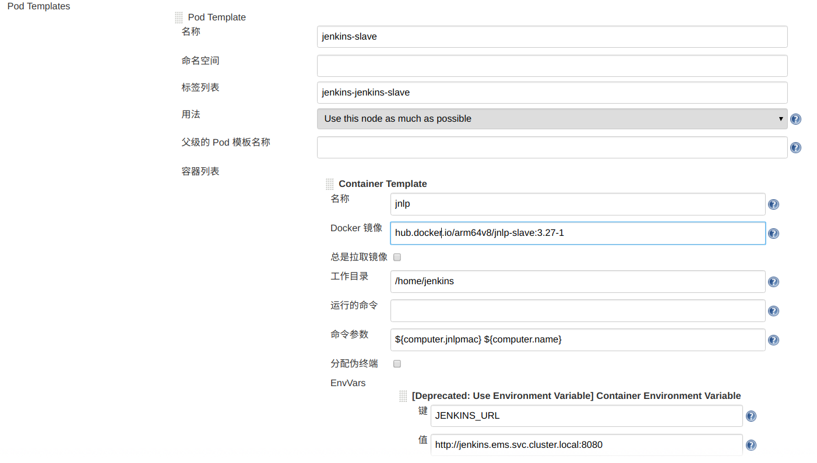817x463 pixels.
Task: Click the JENKINS_URL 值 field
Action: 586,444
